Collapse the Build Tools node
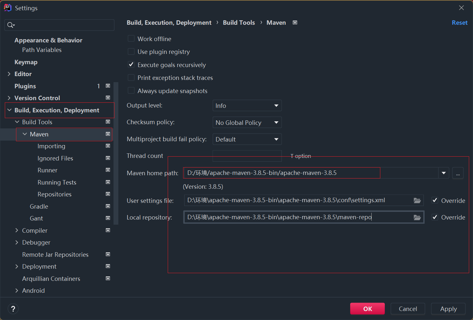The image size is (473, 320). click(x=17, y=122)
